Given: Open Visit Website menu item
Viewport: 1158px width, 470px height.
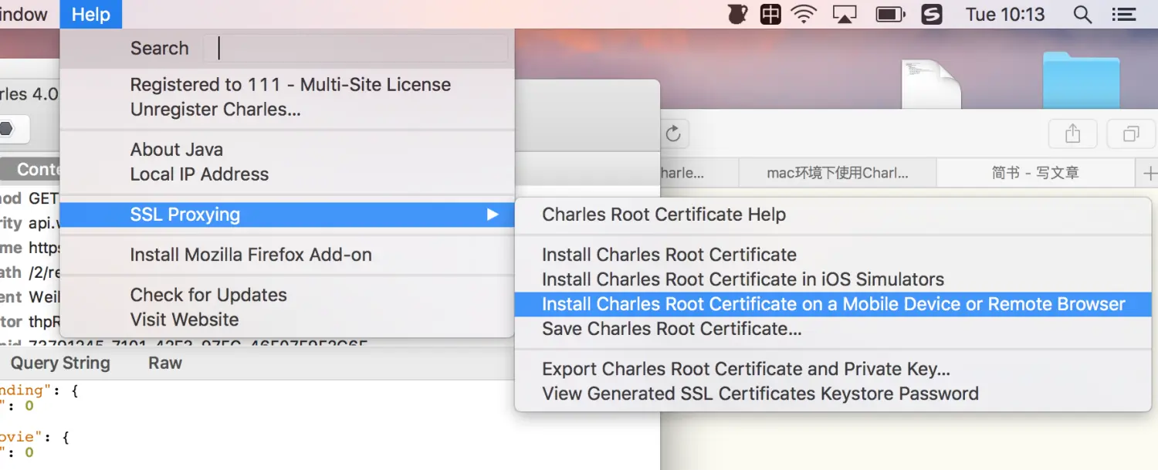Looking at the screenshot, I should pos(185,320).
